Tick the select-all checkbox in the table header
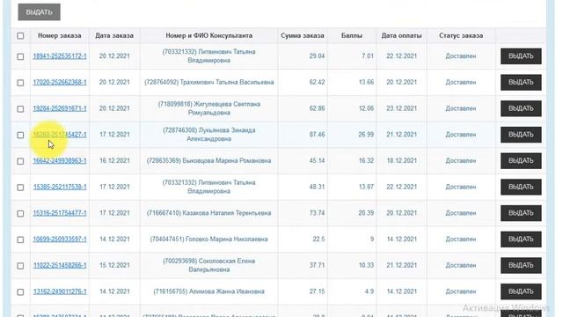This screenshot has width=563, height=317. 20,35
